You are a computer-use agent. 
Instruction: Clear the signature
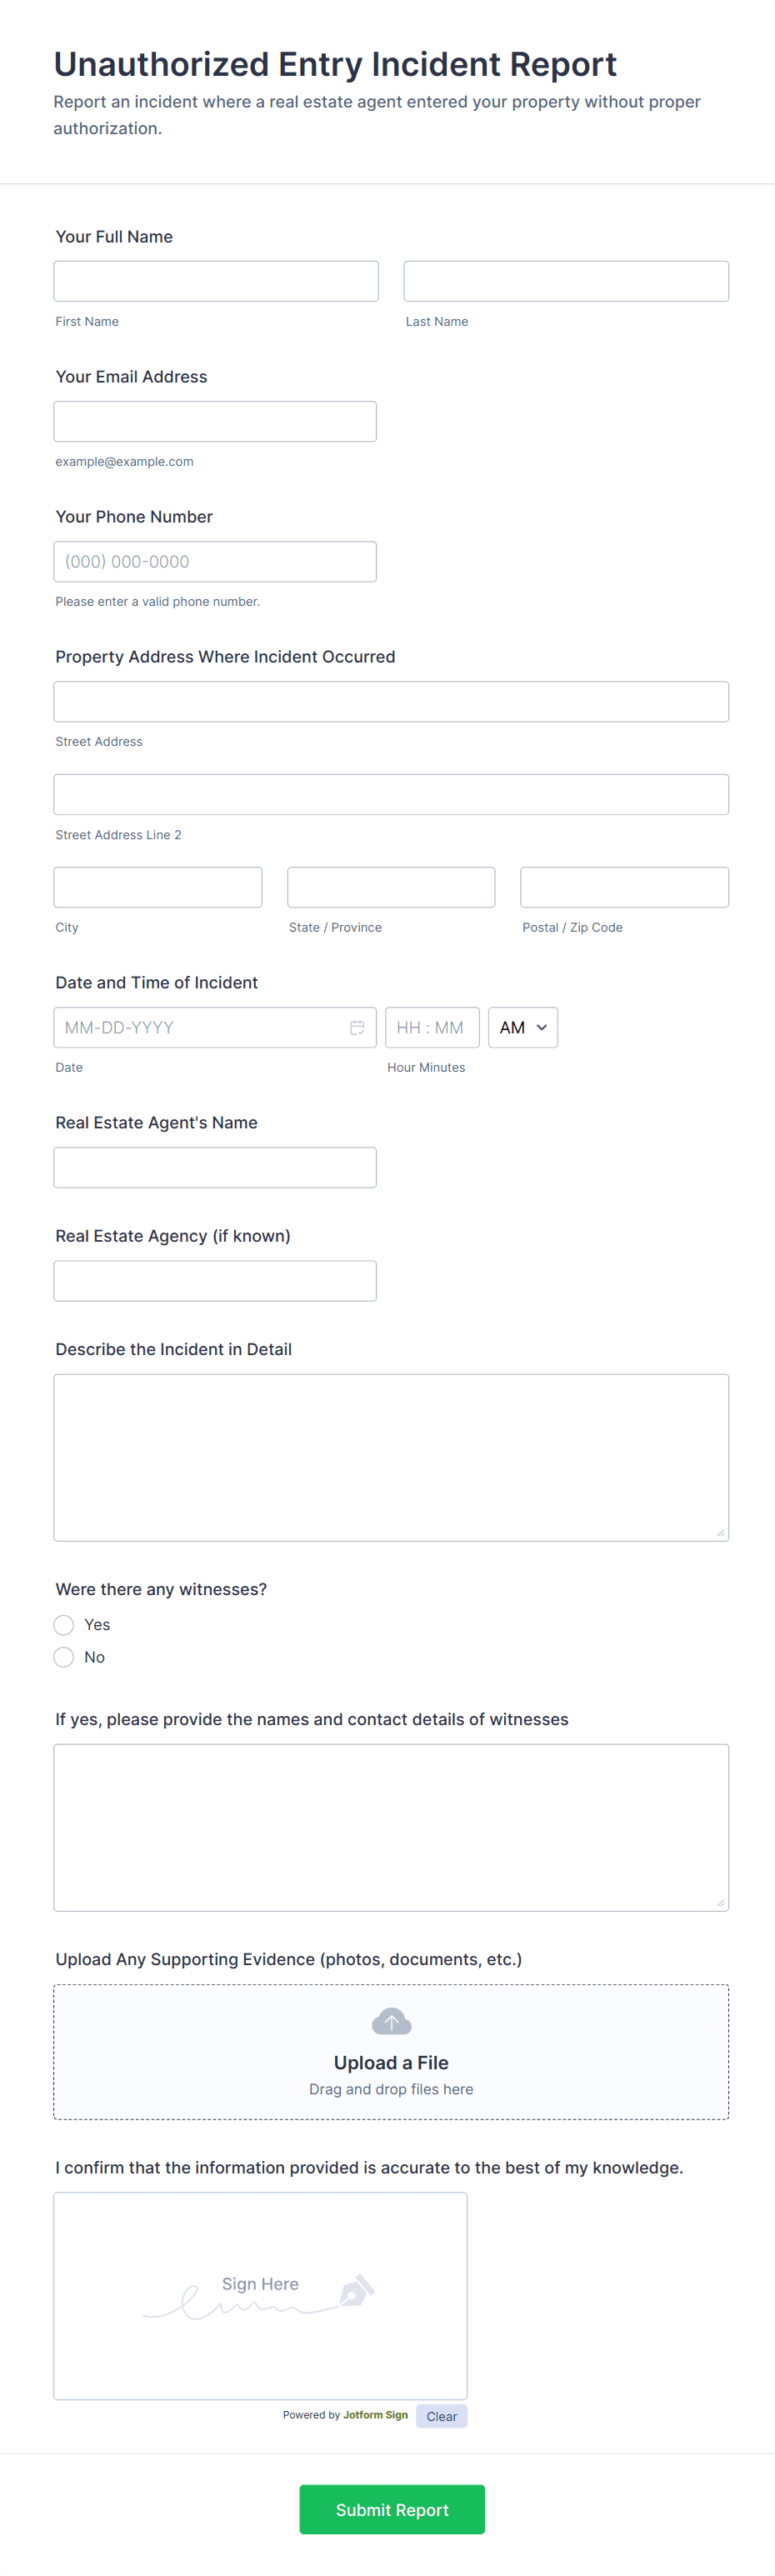pos(441,2416)
